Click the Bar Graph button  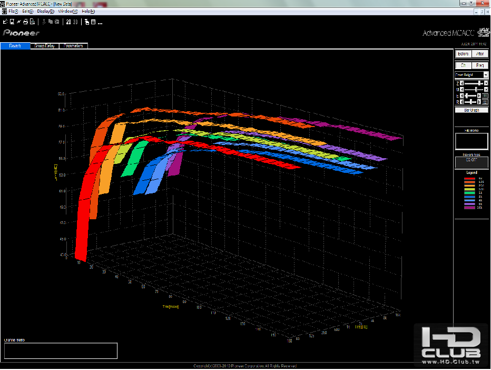[472, 110]
